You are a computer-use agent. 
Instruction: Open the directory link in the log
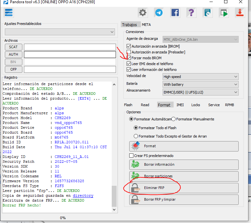(x=83, y=195)
